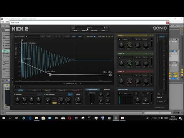Image resolution: width=184 pixels, height=138 pixels.
Task: Click the taskbar clock
Action: (x=173, y=118)
